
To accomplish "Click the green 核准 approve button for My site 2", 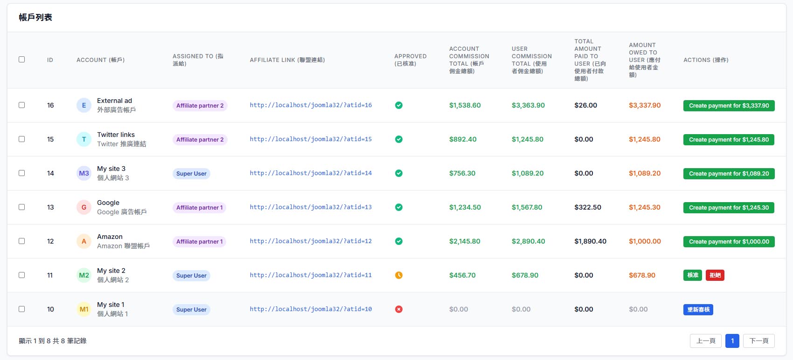I will pos(693,275).
